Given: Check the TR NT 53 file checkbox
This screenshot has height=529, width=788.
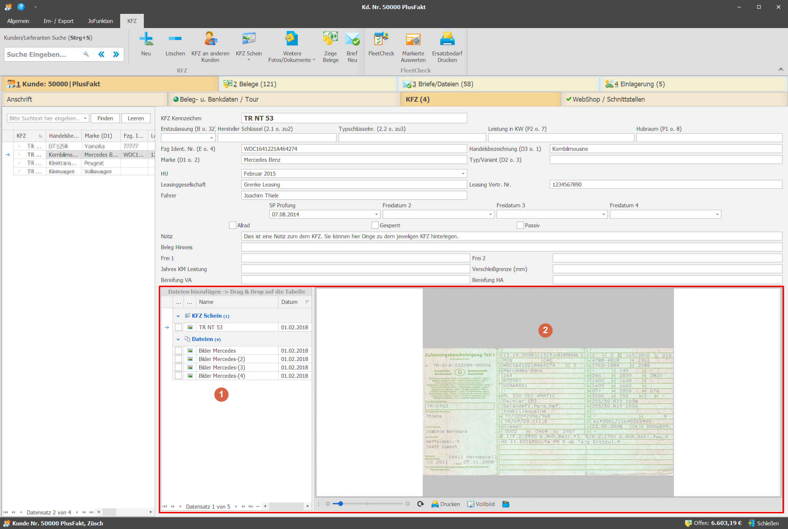Looking at the screenshot, I should pyautogui.click(x=178, y=327).
